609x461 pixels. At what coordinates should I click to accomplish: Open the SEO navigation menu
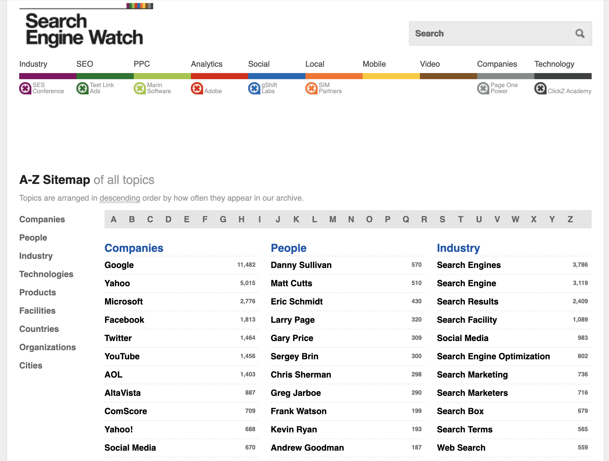(x=85, y=64)
